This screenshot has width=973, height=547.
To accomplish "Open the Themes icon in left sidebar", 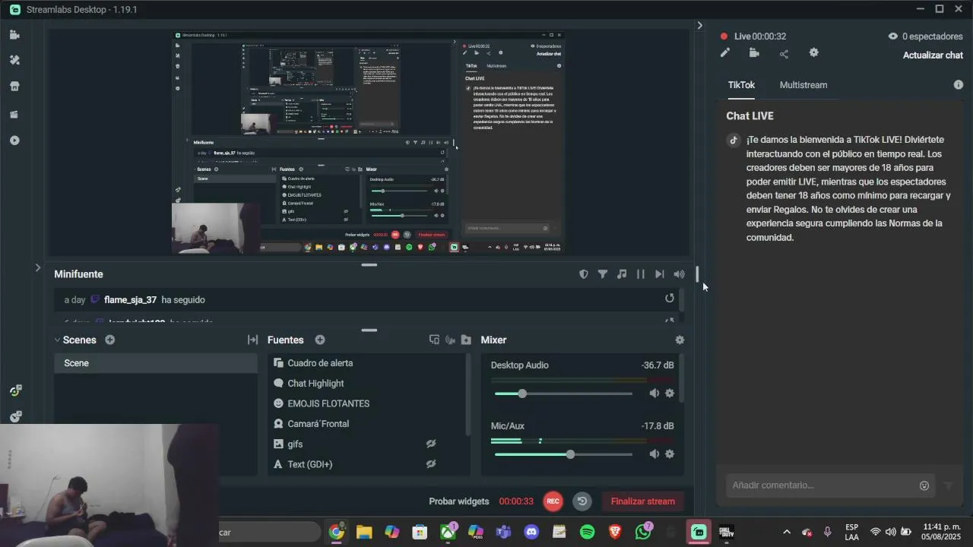I will (x=14, y=60).
